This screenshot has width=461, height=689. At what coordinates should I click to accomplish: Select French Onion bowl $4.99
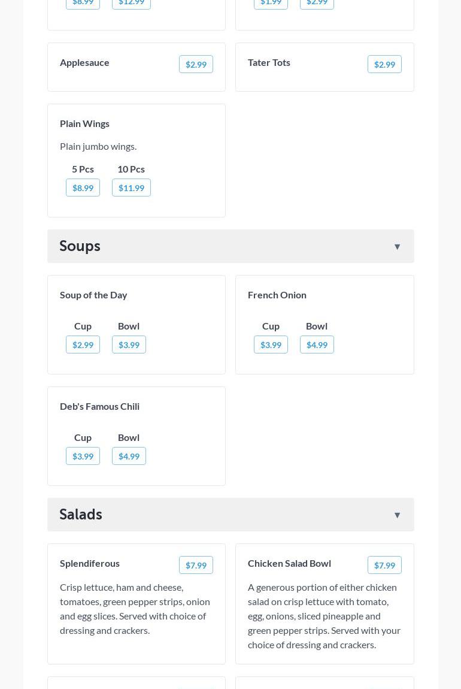(x=317, y=345)
